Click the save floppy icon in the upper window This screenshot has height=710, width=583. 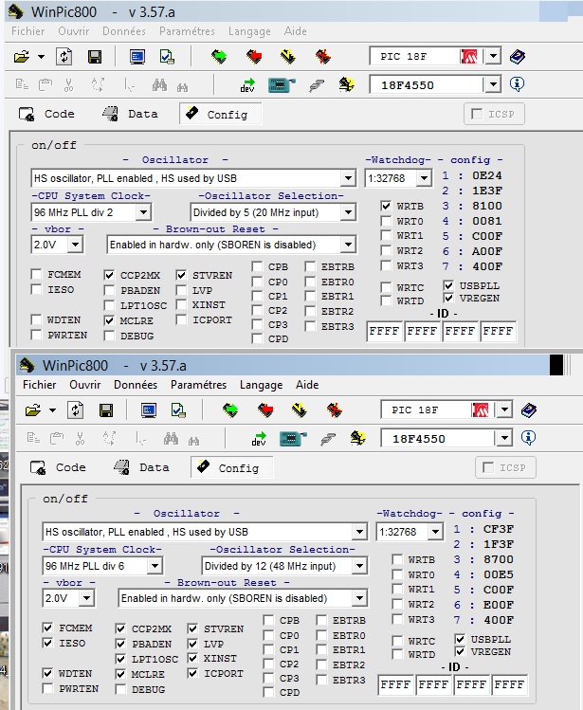click(x=95, y=57)
